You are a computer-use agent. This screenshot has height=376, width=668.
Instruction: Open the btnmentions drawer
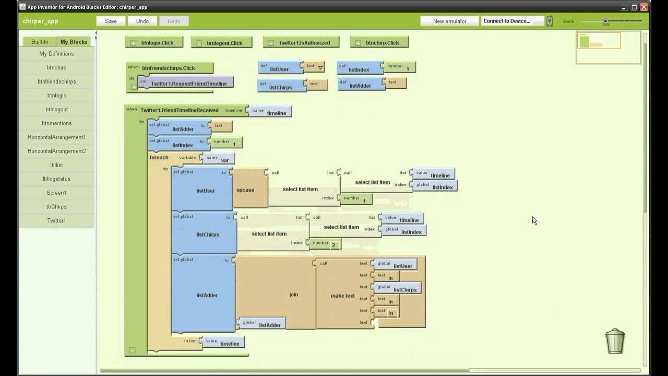pos(56,123)
